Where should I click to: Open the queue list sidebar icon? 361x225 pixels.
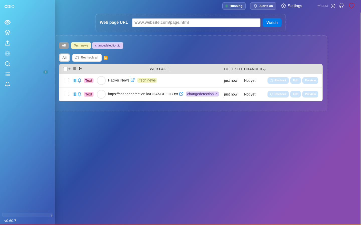pos(8,74)
